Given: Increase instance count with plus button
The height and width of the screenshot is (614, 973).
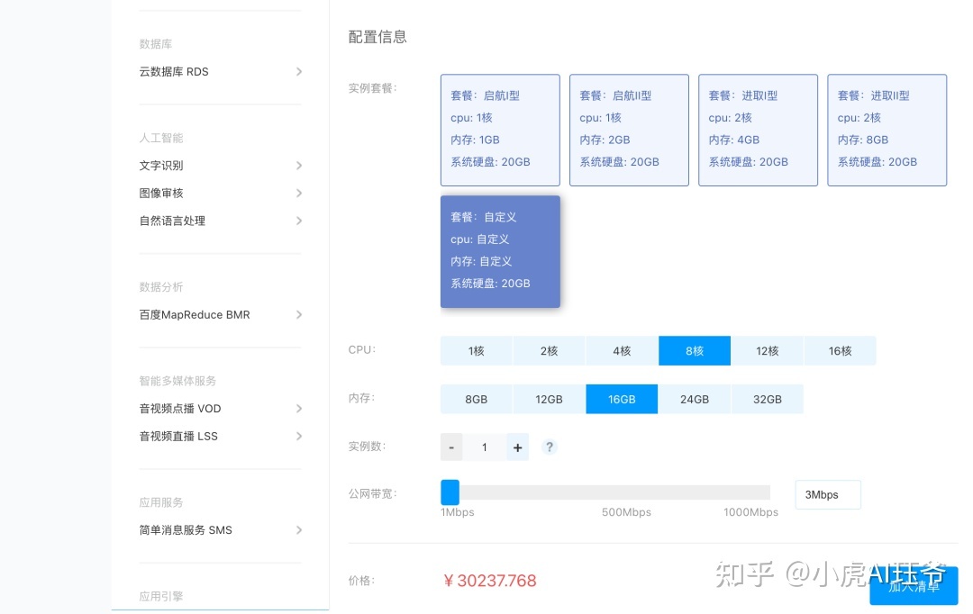Looking at the screenshot, I should 517,447.
